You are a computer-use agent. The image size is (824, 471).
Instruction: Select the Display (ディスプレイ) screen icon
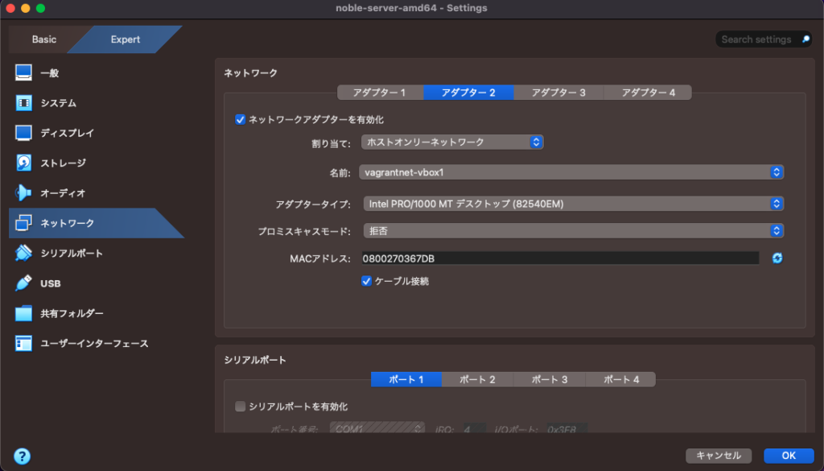[23, 133]
